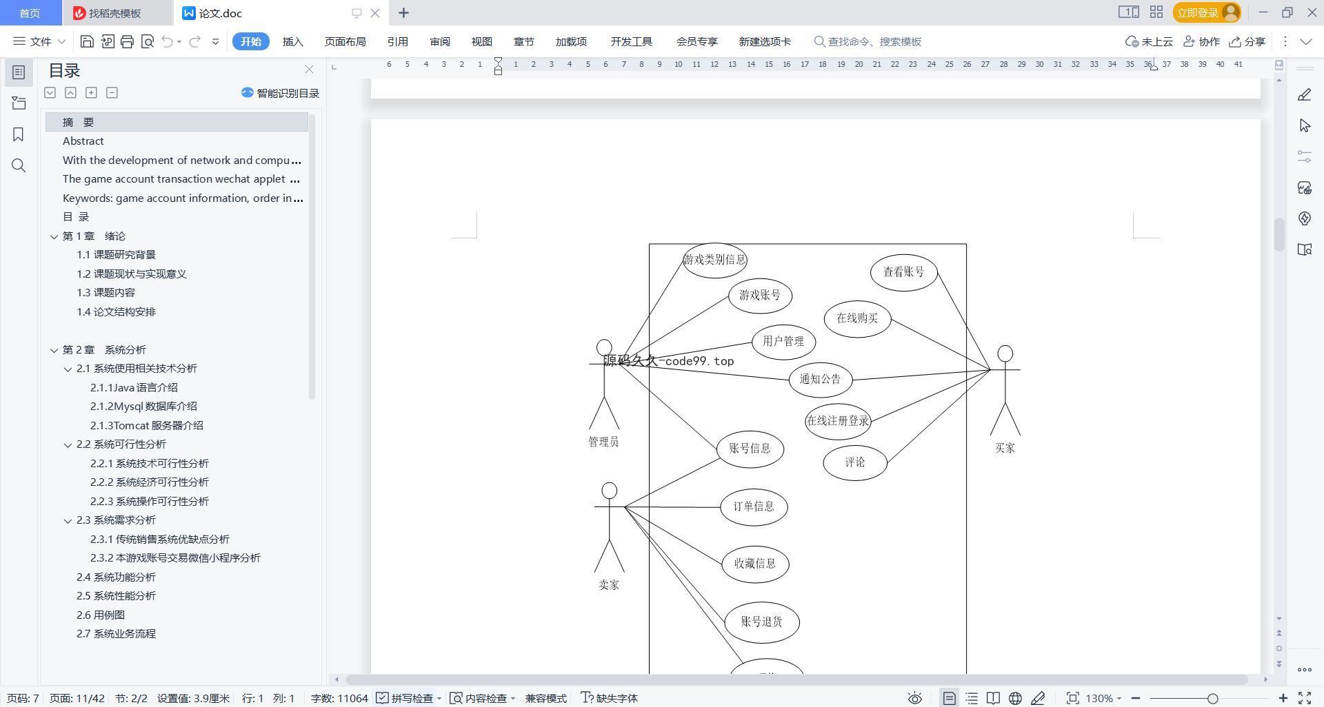1324x707 pixels.
Task: Toggle eye protection mode icon
Action: point(914,698)
